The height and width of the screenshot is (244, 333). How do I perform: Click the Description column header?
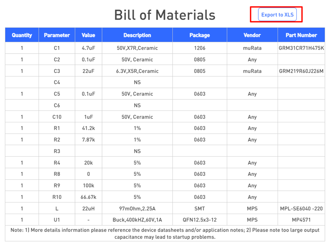137,35
